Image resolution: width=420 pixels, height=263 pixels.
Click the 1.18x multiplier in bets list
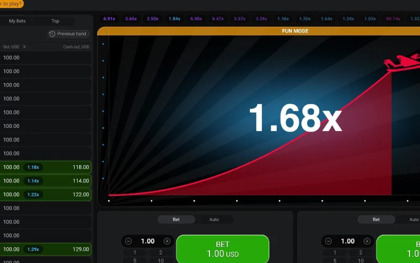point(33,167)
